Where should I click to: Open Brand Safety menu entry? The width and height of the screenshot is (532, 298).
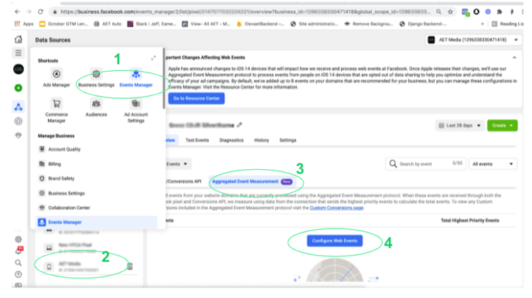click(x=56, y=178)
